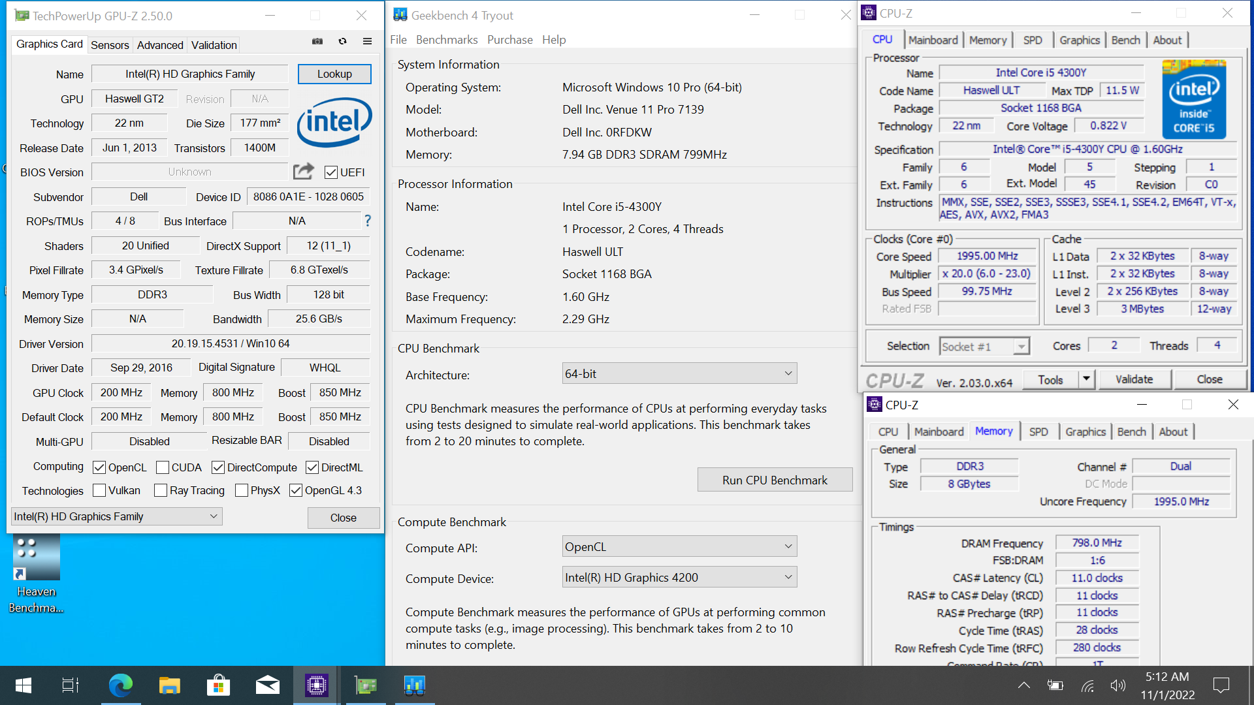Viewport: 1254px width, 705px height.
Task: Toggle the OpenCL checkbox
Action: 99,467
